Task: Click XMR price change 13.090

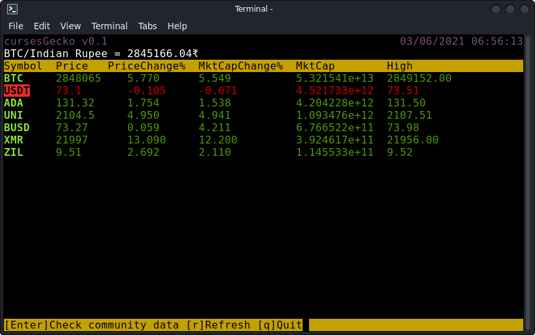Action: click(x=147, y=140)
